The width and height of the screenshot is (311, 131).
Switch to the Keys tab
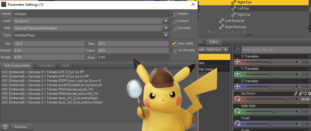(x=66, y=65)
